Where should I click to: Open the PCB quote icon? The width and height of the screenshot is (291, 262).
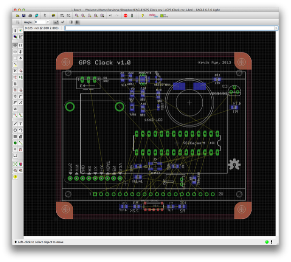coord(164,16)
